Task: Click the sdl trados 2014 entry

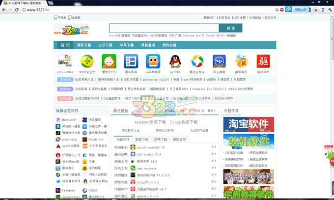Action: (149, 154)
